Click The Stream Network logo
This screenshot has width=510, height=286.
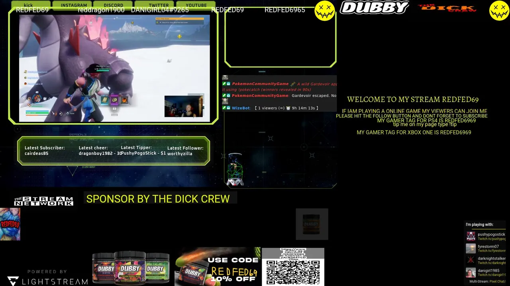43,201
